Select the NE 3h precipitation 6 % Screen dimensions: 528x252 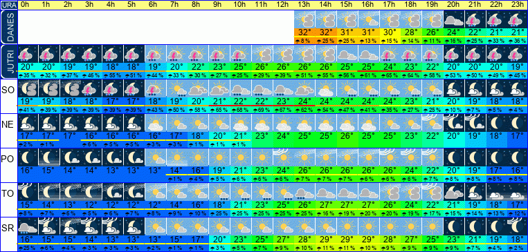coord(91,144)
